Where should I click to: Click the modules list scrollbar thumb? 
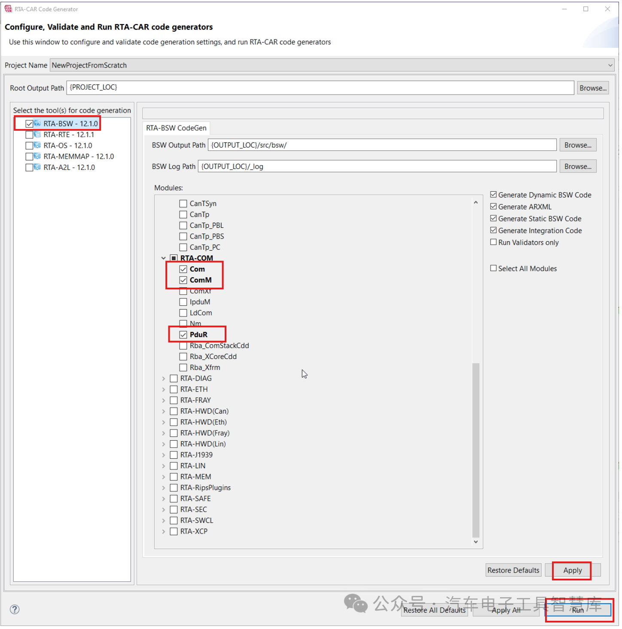(476, 451)
